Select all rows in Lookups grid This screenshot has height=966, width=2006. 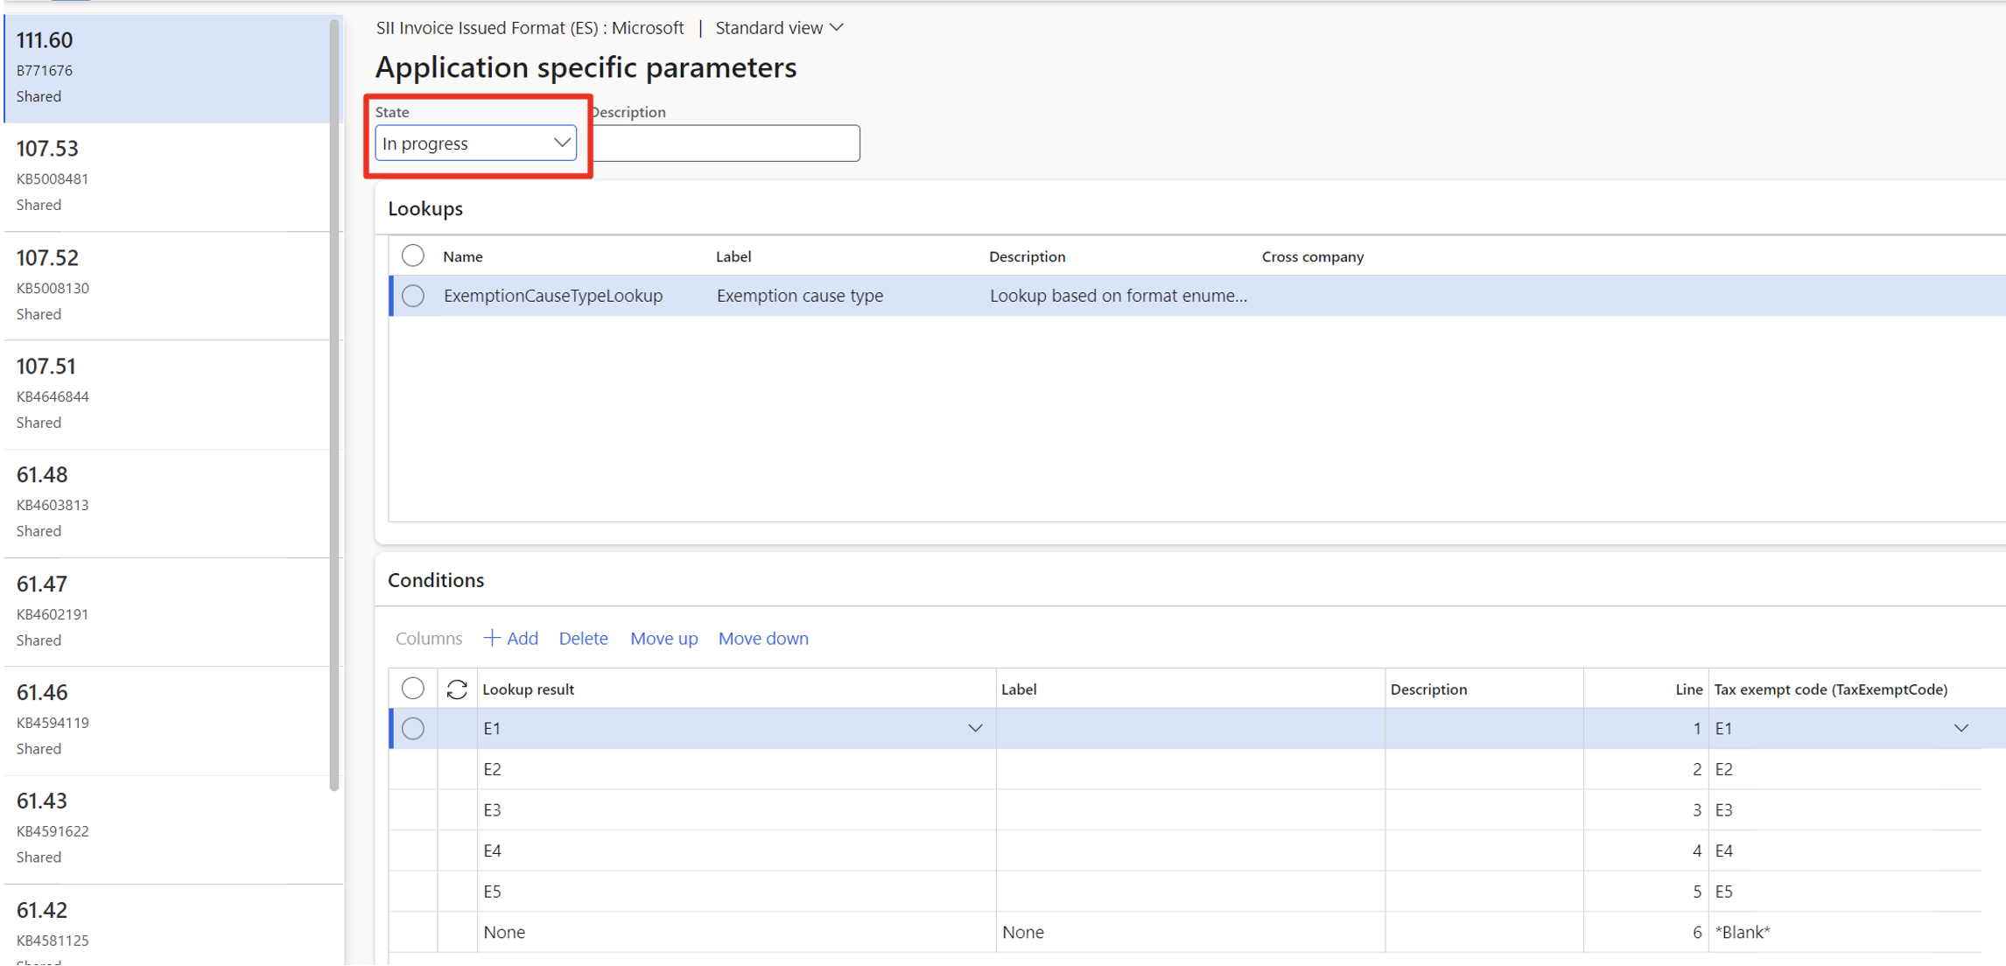pos(413,255)
